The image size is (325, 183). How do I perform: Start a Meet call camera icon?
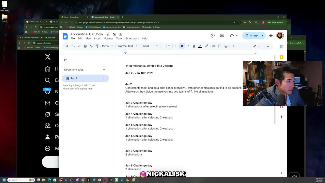(232, 36)
